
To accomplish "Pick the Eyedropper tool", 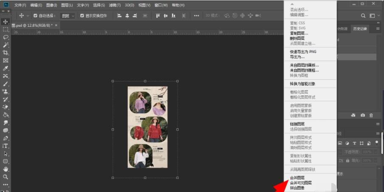I will [6, 68].
